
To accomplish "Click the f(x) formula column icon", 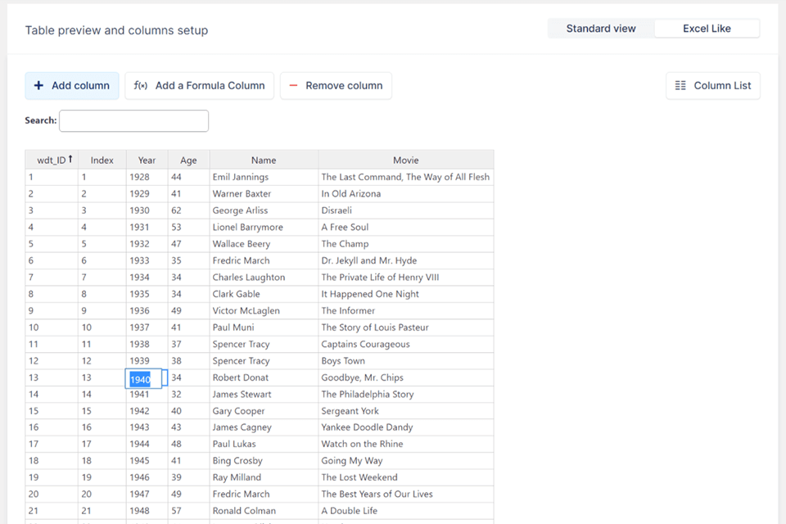I will point(141,86).
